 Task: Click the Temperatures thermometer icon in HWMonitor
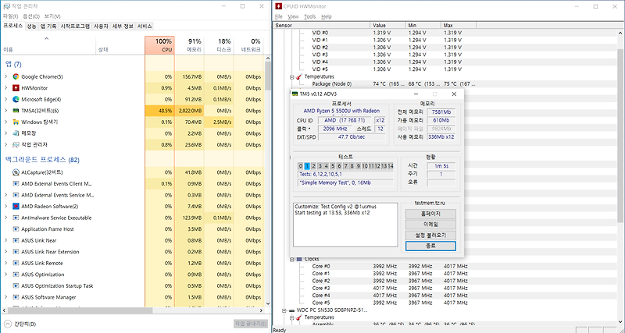[299, 76]
